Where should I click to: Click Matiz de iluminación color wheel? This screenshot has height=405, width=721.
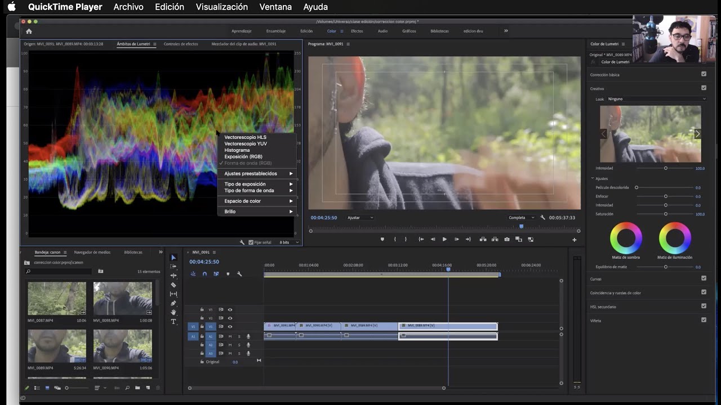675,238
